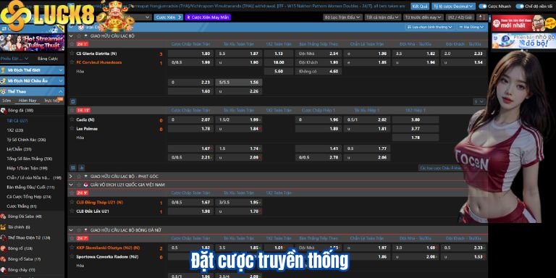
Task: Expand the Vô Địch Thế Giới section
Action: 33,70
